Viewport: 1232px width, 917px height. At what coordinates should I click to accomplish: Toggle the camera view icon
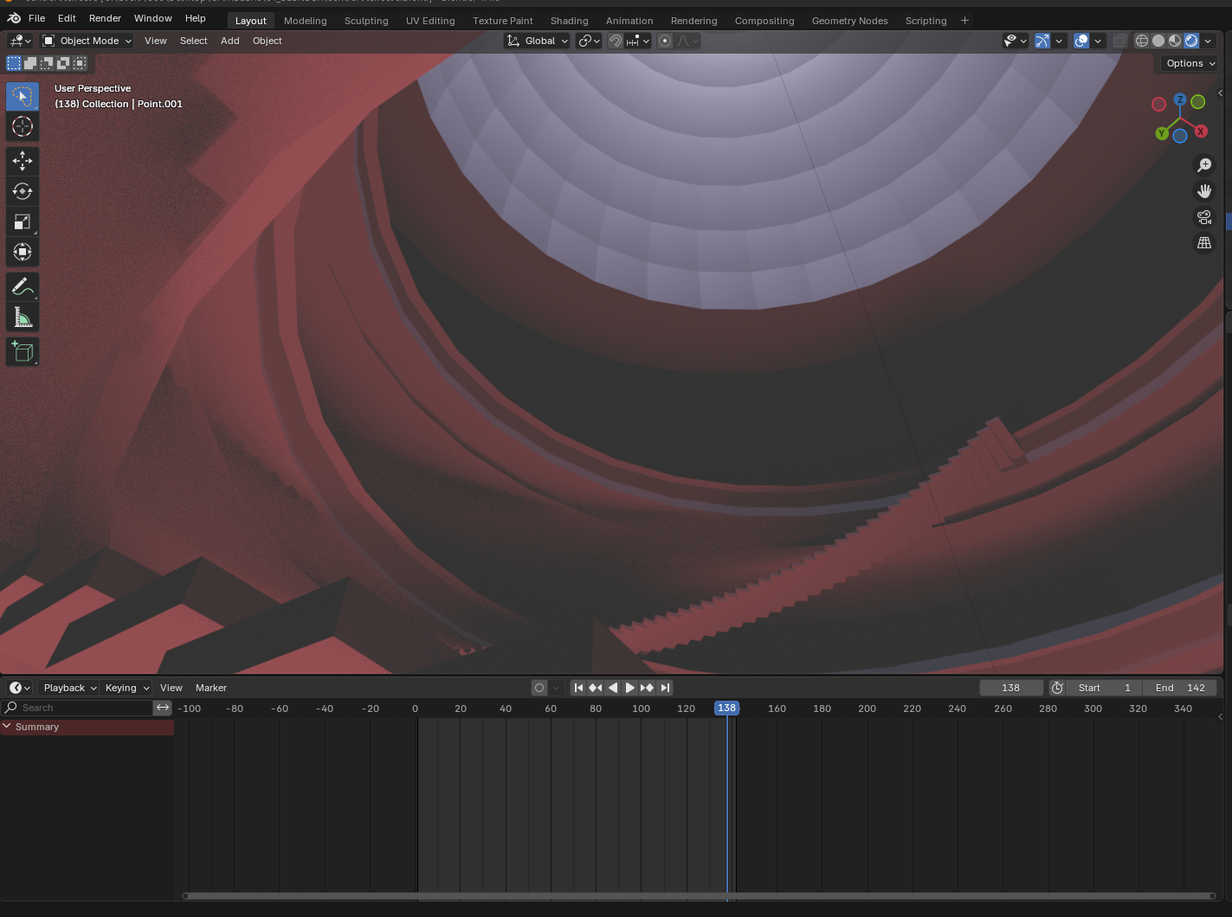click(x=1204, y=217)
